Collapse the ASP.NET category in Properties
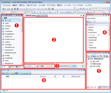The width and height of the screenshot is (111, 93). pyautogui.click(x=87, y=25)
